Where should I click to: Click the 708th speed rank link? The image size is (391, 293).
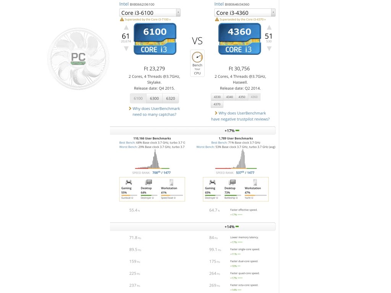pos(162,173)
